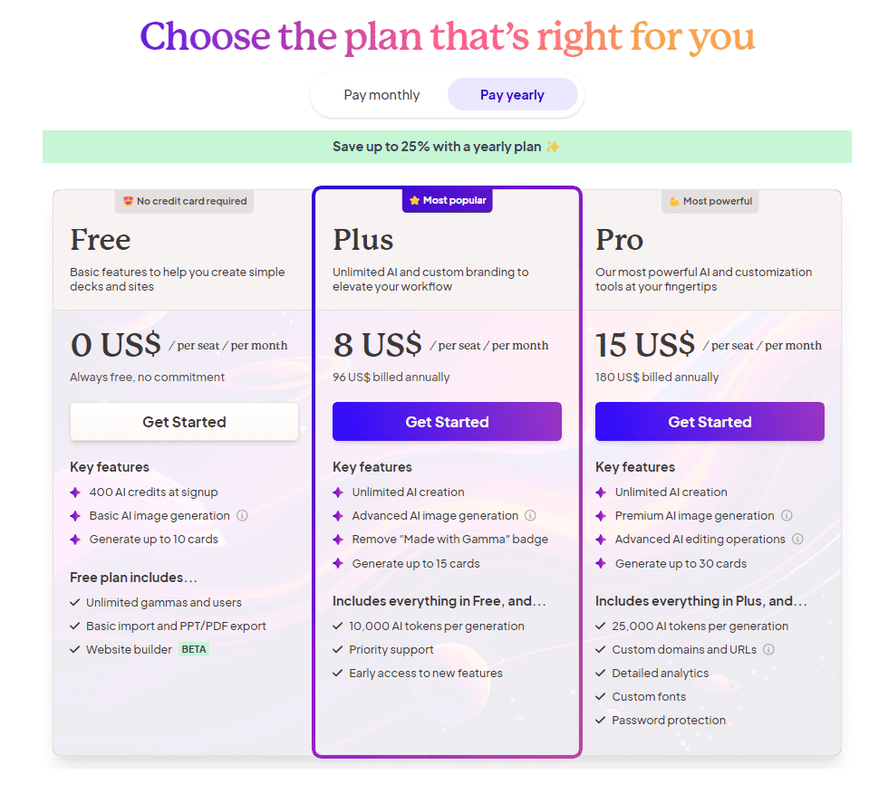
Task: Click checkmark next to Password protection
Action: (600, 721)
